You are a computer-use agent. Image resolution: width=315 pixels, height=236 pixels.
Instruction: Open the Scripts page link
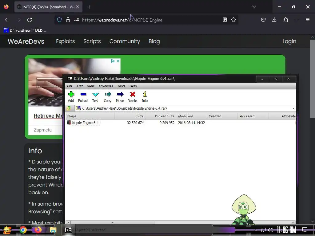click(92, 41)
